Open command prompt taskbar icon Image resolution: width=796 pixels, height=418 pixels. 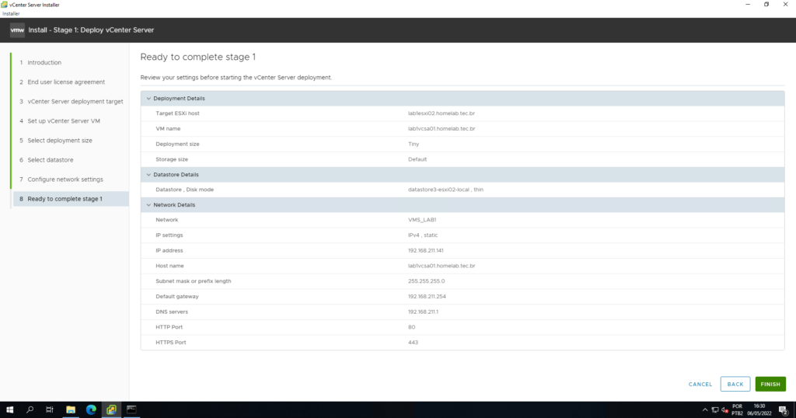[x=131, y=409]
